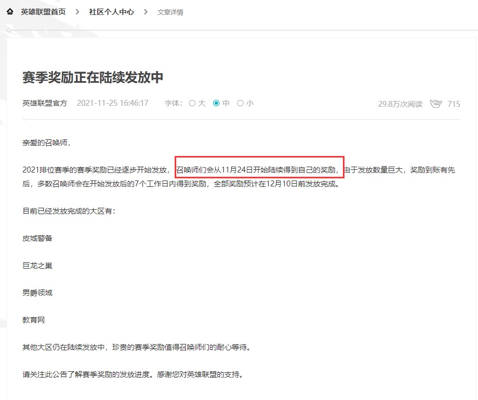
Task: Click the 男爵领域 server entry
Action: point(37,293)
